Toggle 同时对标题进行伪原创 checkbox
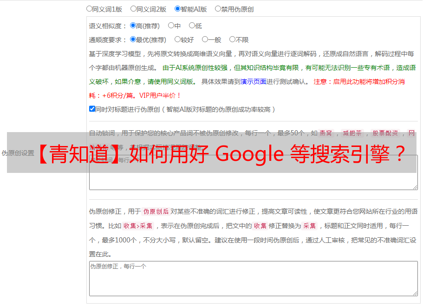The height and width of the screenshot is (305, 423). click(x=92, y=109)
